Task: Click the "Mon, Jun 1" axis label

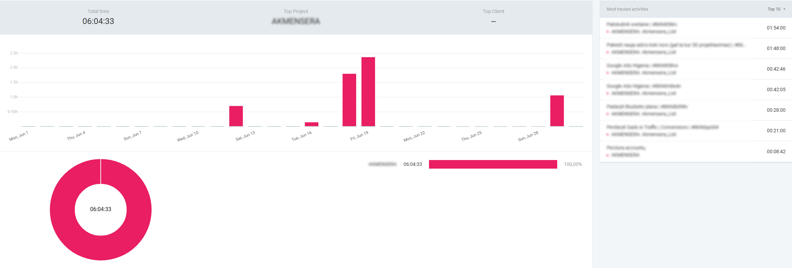Action: 19,136
